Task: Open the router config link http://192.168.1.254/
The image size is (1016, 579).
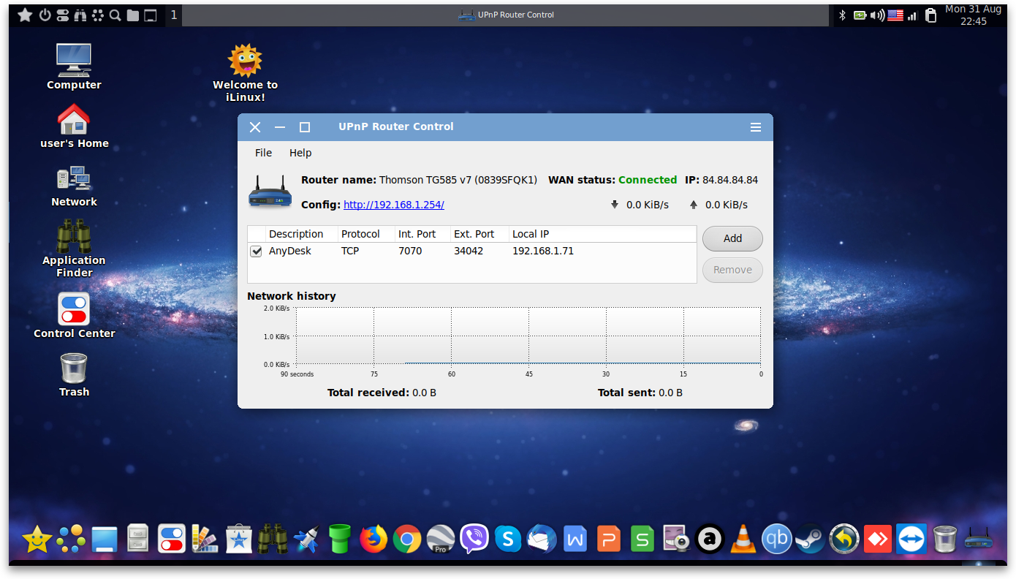Action: click(394, 205)
